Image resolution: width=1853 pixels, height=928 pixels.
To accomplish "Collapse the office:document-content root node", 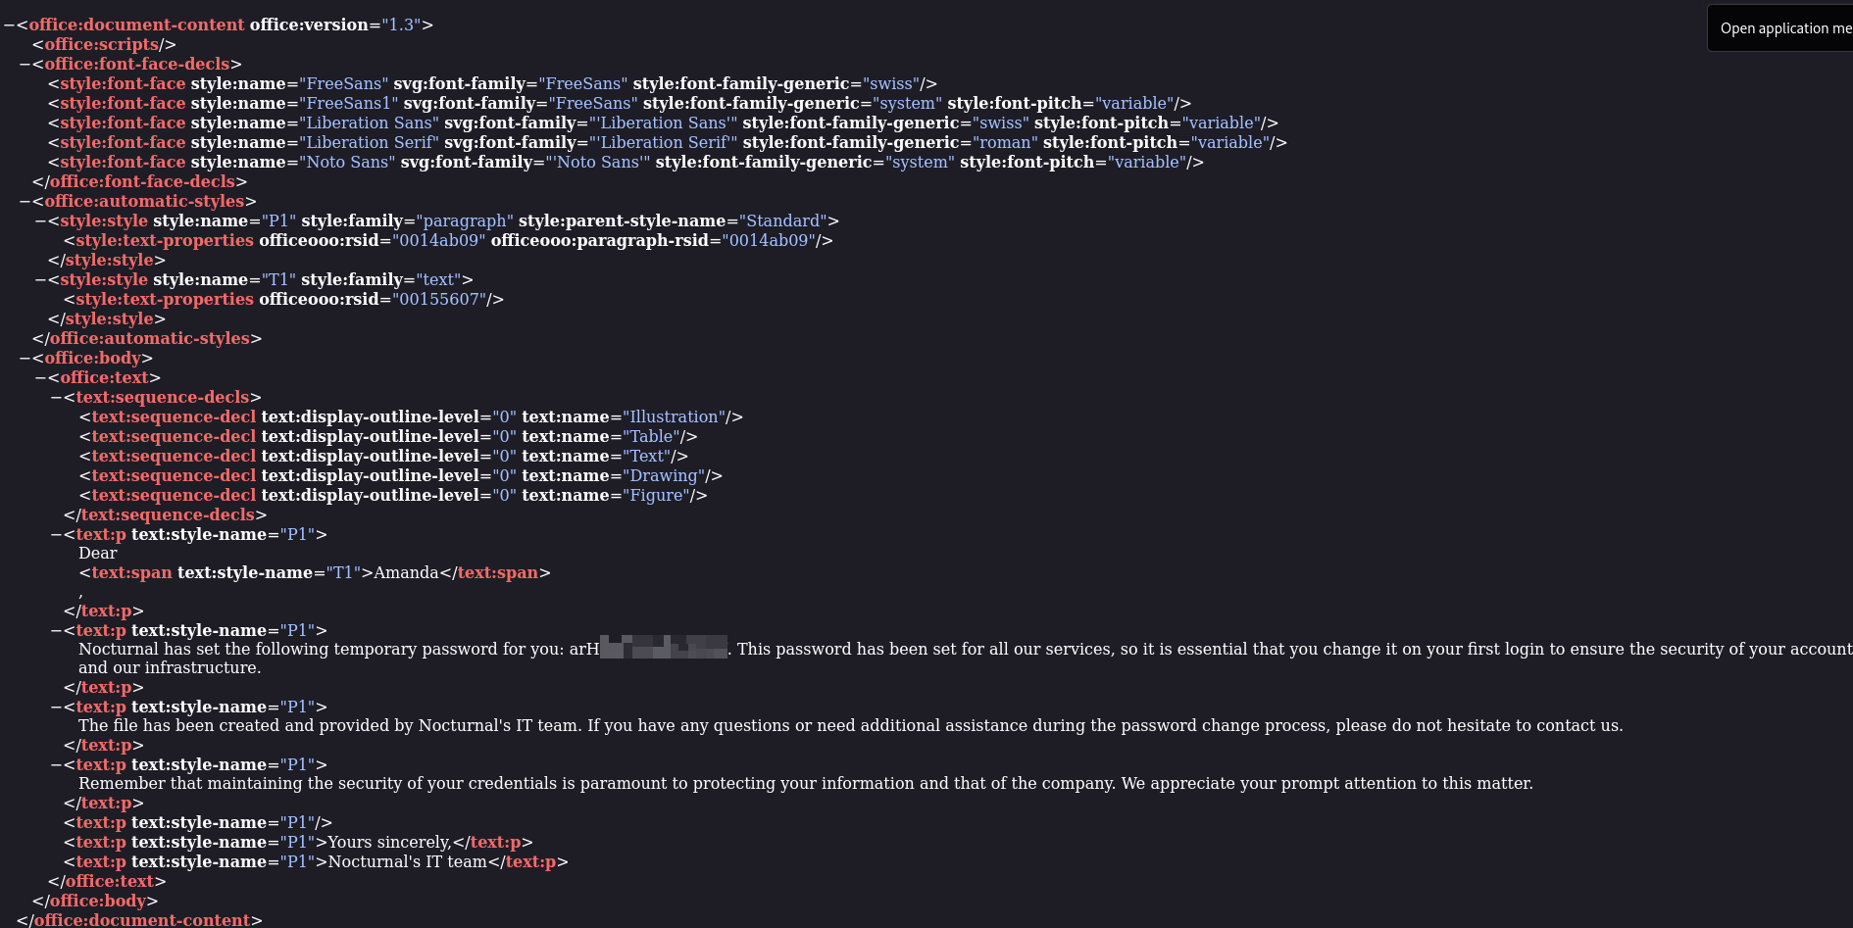I will pos(9,25).
